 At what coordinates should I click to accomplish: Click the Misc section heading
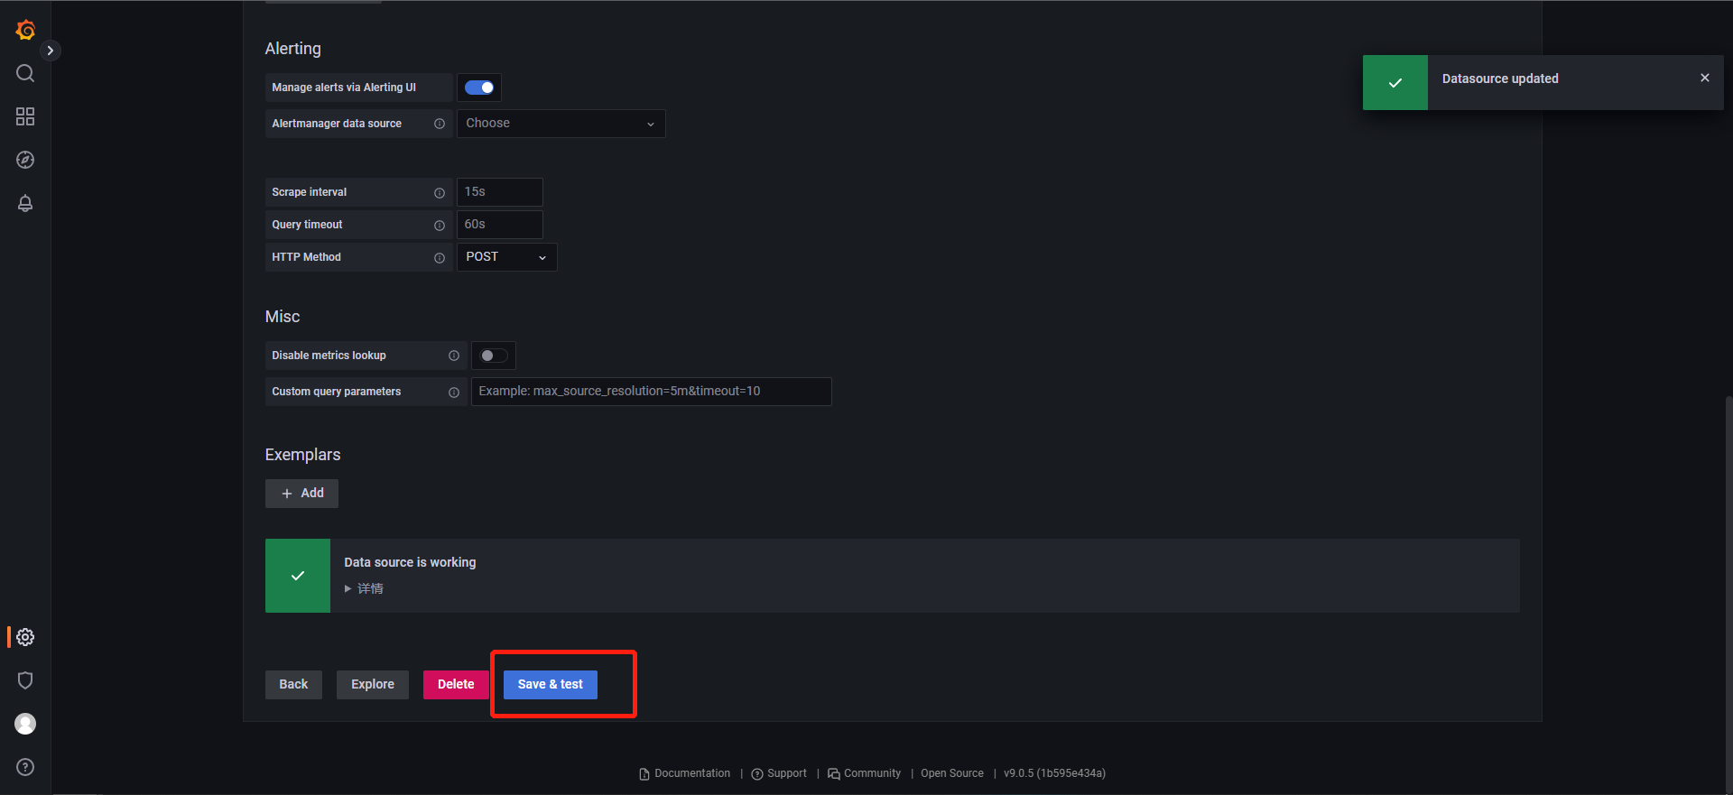pos(283,317)
